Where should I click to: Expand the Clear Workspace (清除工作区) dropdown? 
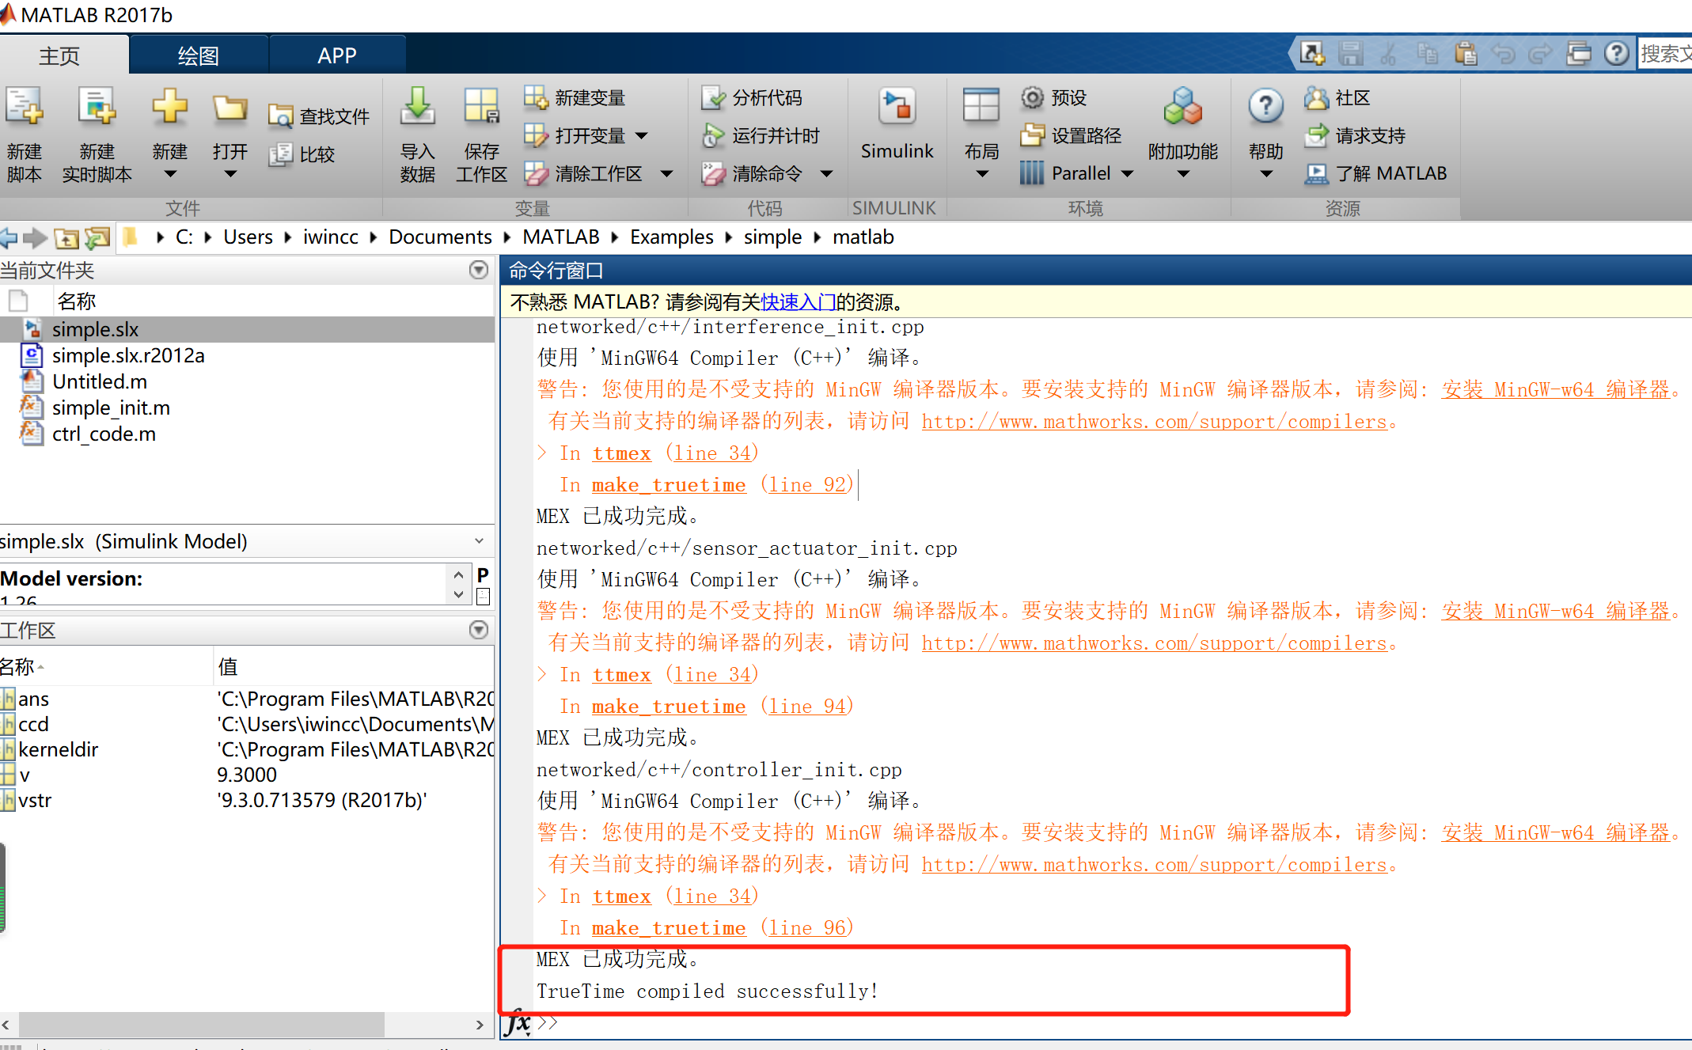tap(667, 173)
